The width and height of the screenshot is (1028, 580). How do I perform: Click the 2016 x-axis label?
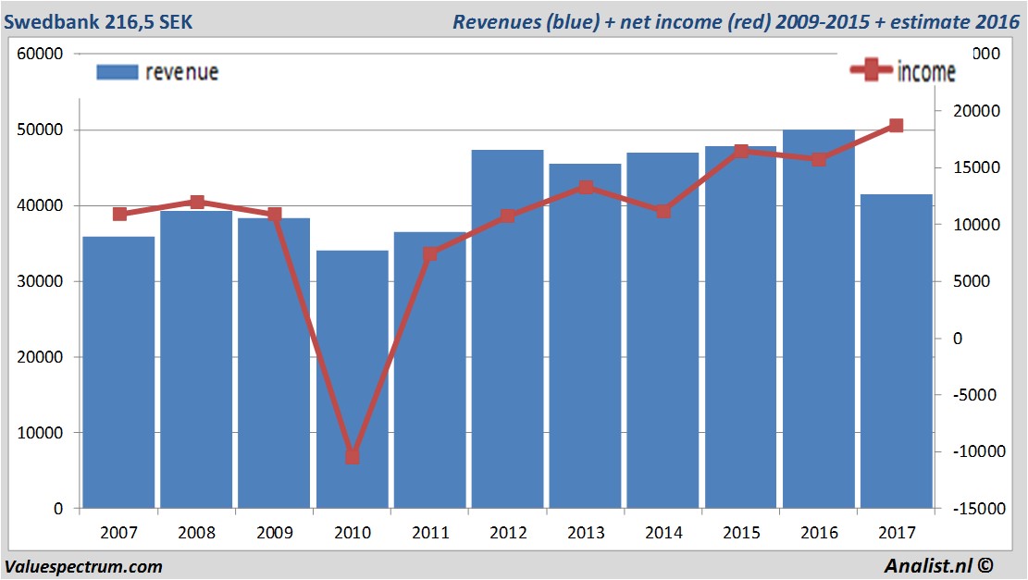[819, 532]
